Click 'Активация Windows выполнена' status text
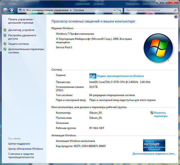The height and width of the screenshot is (165, 180). click(75, 141)
